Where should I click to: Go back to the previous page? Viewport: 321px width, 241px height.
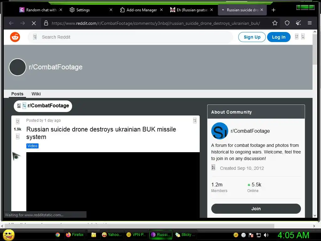[11, 23]
